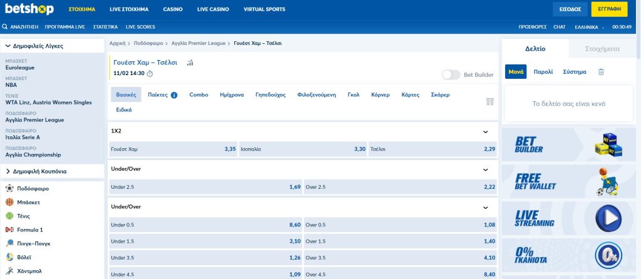The image size is (641, 279).
Task: Select Τένις tennis ball icon
Action: click(9, 216)
